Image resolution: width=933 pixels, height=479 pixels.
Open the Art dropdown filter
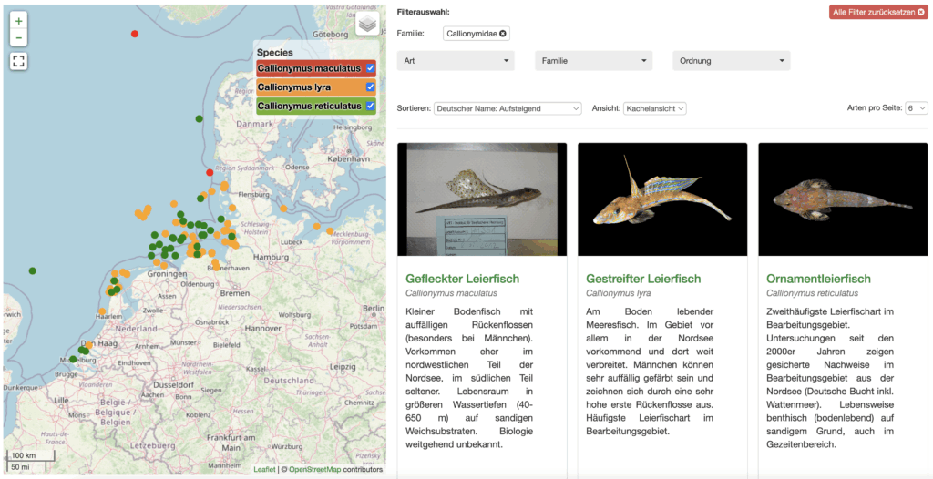[456, 61]
